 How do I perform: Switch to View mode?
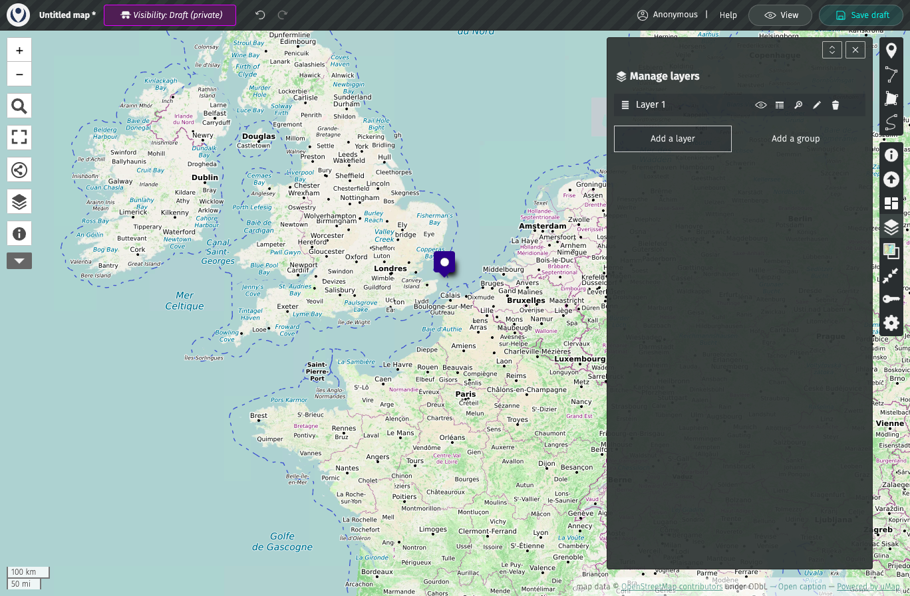point(780,15)
